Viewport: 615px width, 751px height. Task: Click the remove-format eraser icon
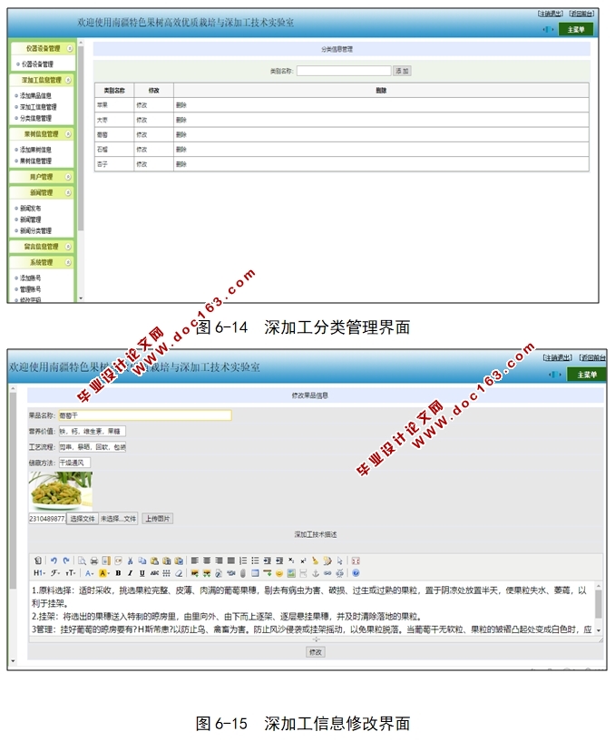(179, 573)
